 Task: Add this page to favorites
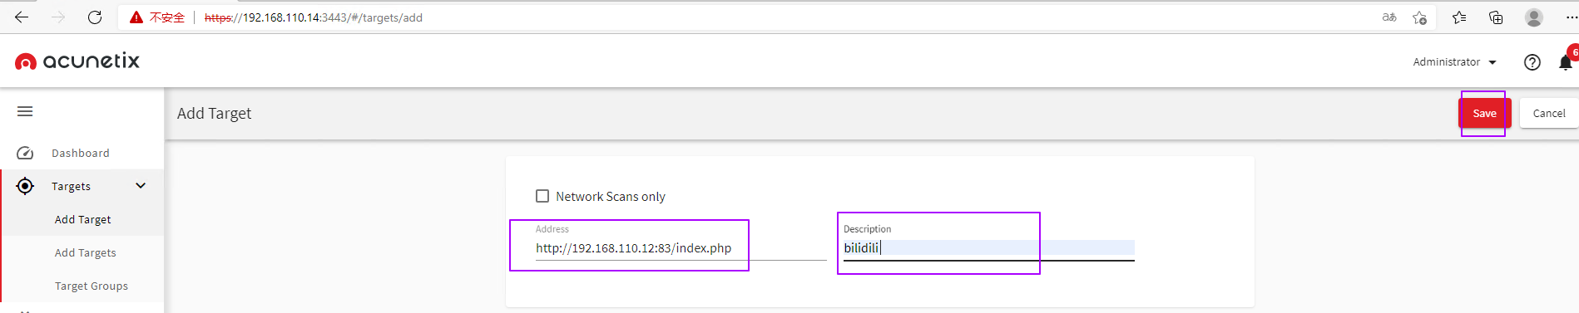point(1419,17)
